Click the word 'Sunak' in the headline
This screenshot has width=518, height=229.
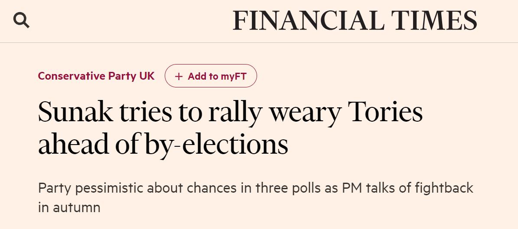[x=75, y=112]
